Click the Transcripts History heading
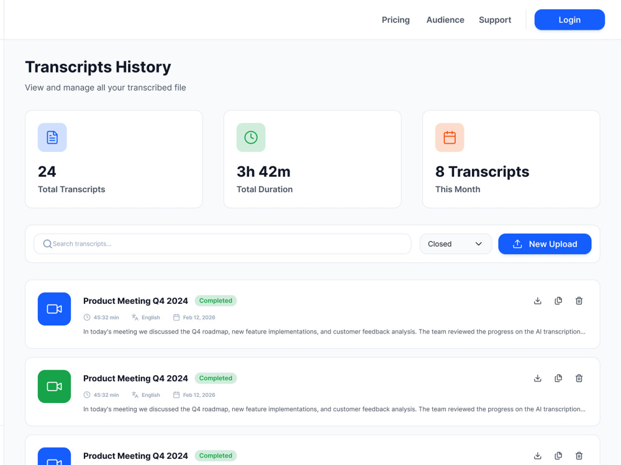Screen dimensions: 621x465 point(98,67)
